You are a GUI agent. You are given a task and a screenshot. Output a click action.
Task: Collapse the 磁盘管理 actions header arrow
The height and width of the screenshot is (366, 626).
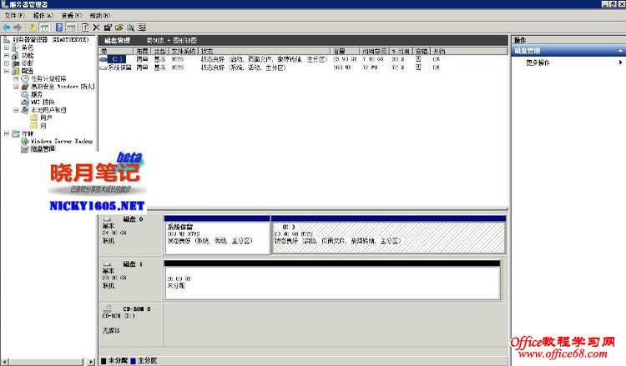620,51
